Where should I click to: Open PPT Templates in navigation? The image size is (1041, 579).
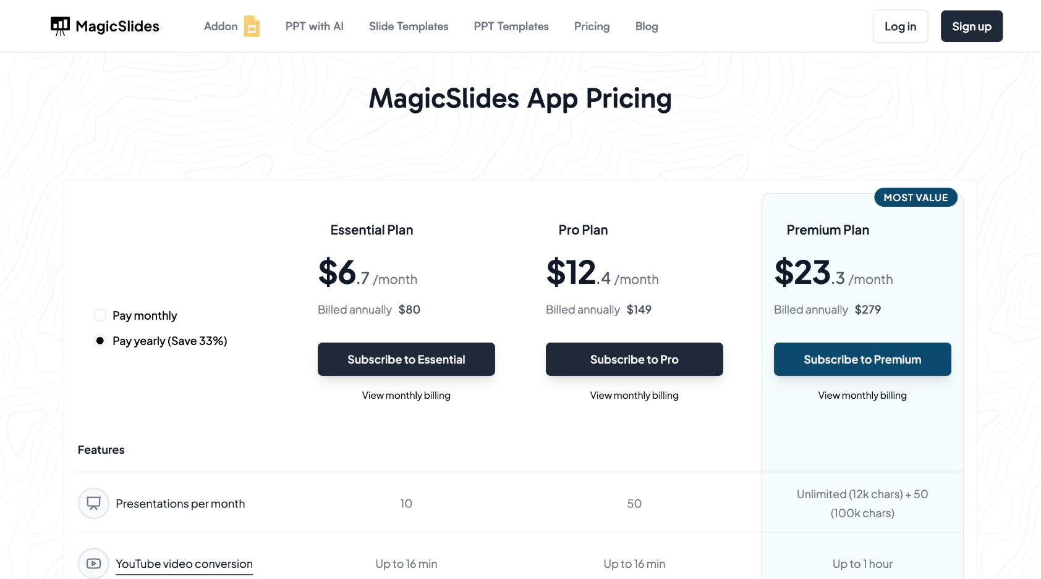coord(511,27)
